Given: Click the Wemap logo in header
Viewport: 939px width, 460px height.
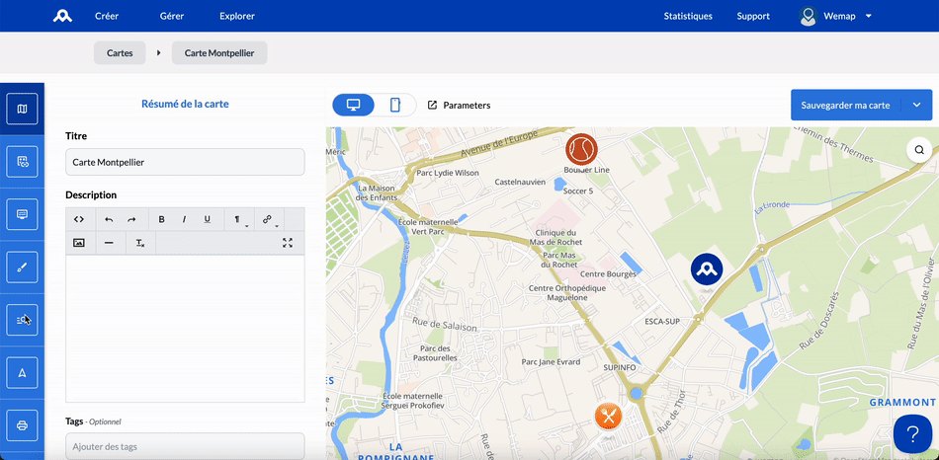Looking at the screenshot, I should point(63,16).
